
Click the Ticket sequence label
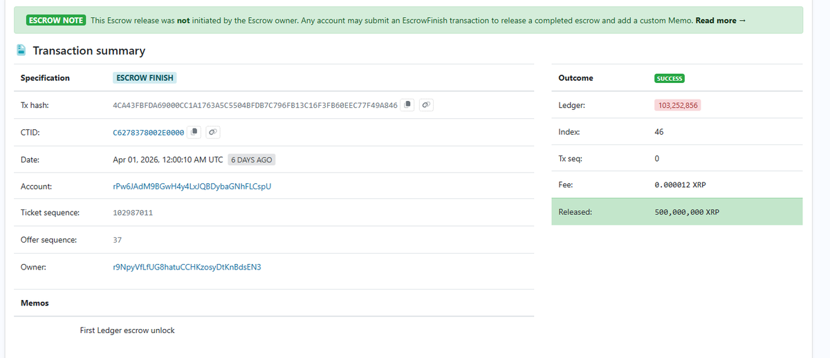point(50,213)
